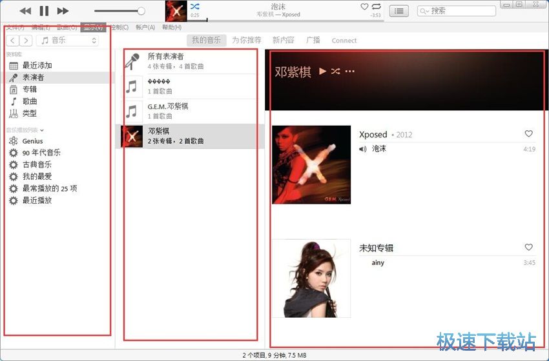Open the 控制(C) menu

coord(119,27)
